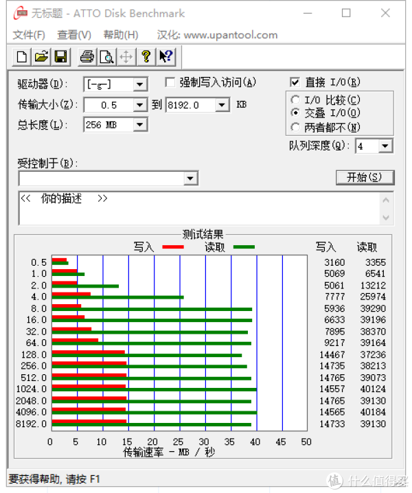Click the ATTO app icon in the title bar
This screenshot has height=493, width=412.
[21, 13]
